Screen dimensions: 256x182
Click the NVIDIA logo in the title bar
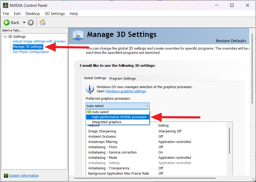click(x=5, y=5)
